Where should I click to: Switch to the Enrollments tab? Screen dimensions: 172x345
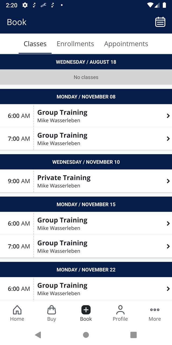pos(75,44)
